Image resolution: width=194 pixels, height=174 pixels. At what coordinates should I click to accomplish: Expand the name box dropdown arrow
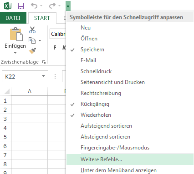point(43,76)
